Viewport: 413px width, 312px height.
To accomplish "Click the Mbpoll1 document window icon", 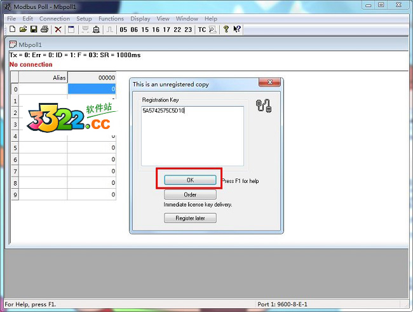I will pos(13,44).
